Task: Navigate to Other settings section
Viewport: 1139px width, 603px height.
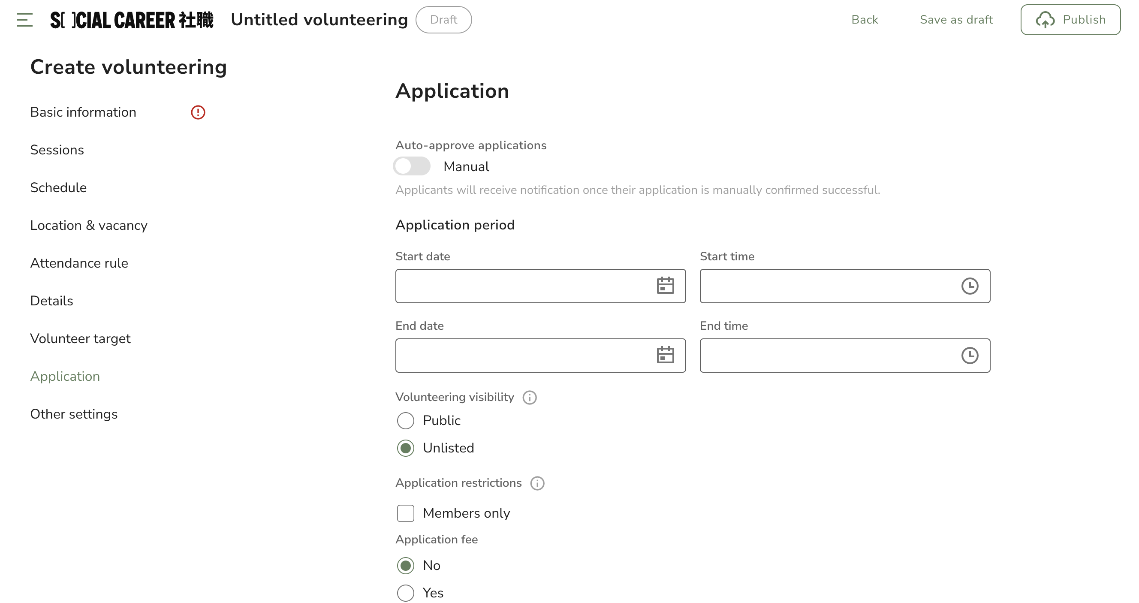Action: (74, 414)
